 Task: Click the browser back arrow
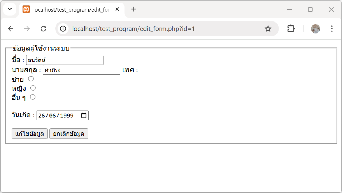pos(10,29)
